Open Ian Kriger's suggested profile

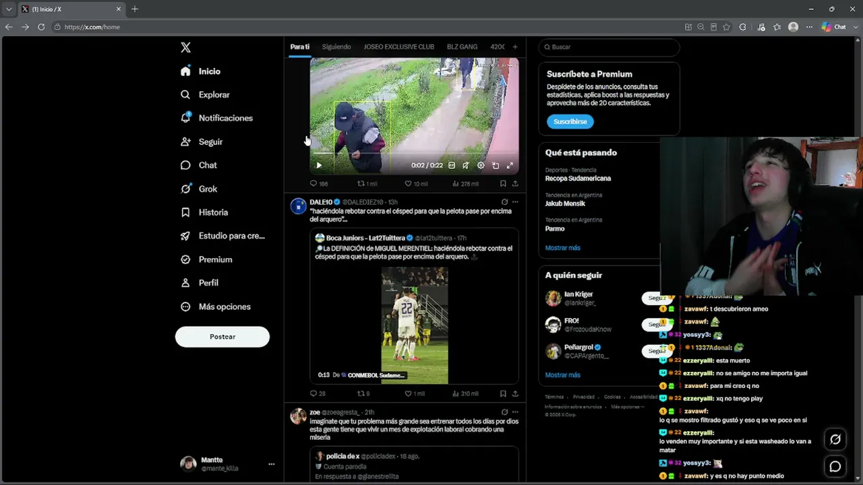578,294
